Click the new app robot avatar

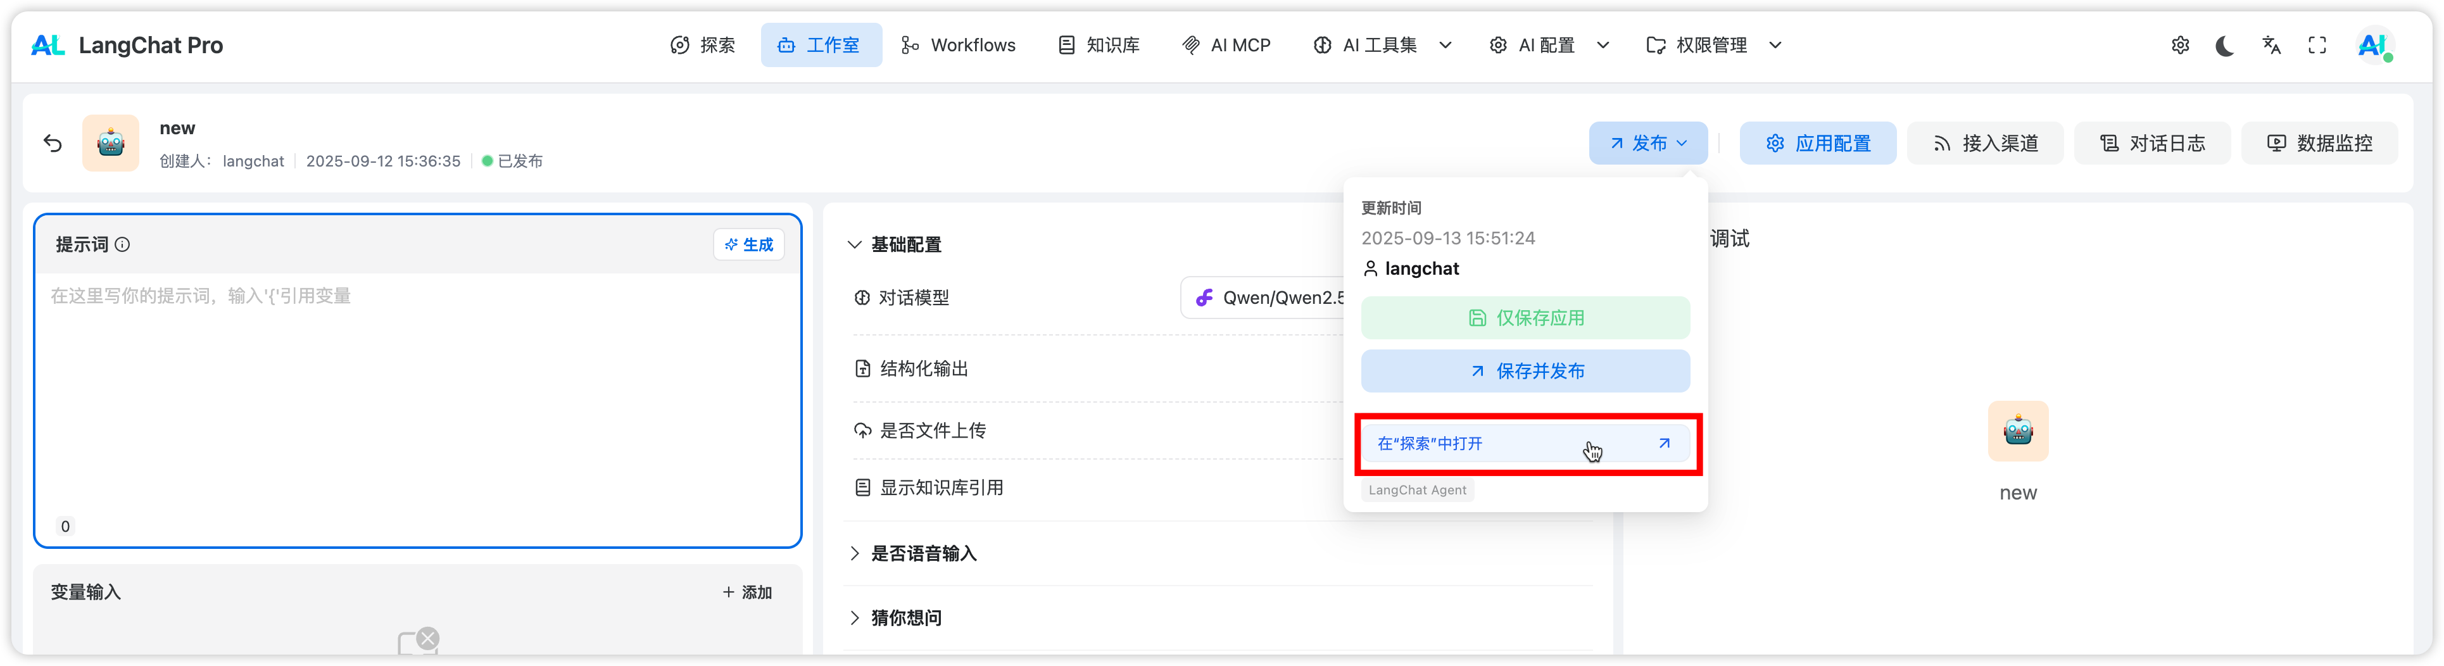111,143
